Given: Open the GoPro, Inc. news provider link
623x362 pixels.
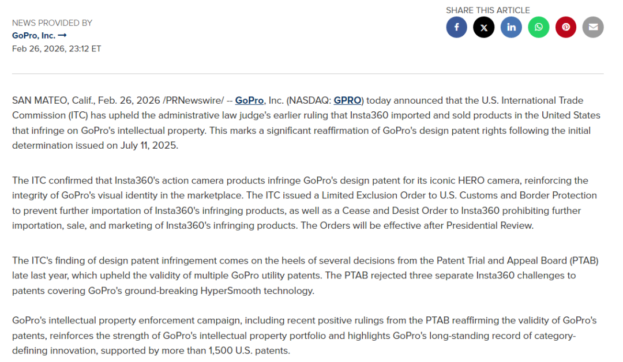Looking at the screenshot, I should [34, 36].
